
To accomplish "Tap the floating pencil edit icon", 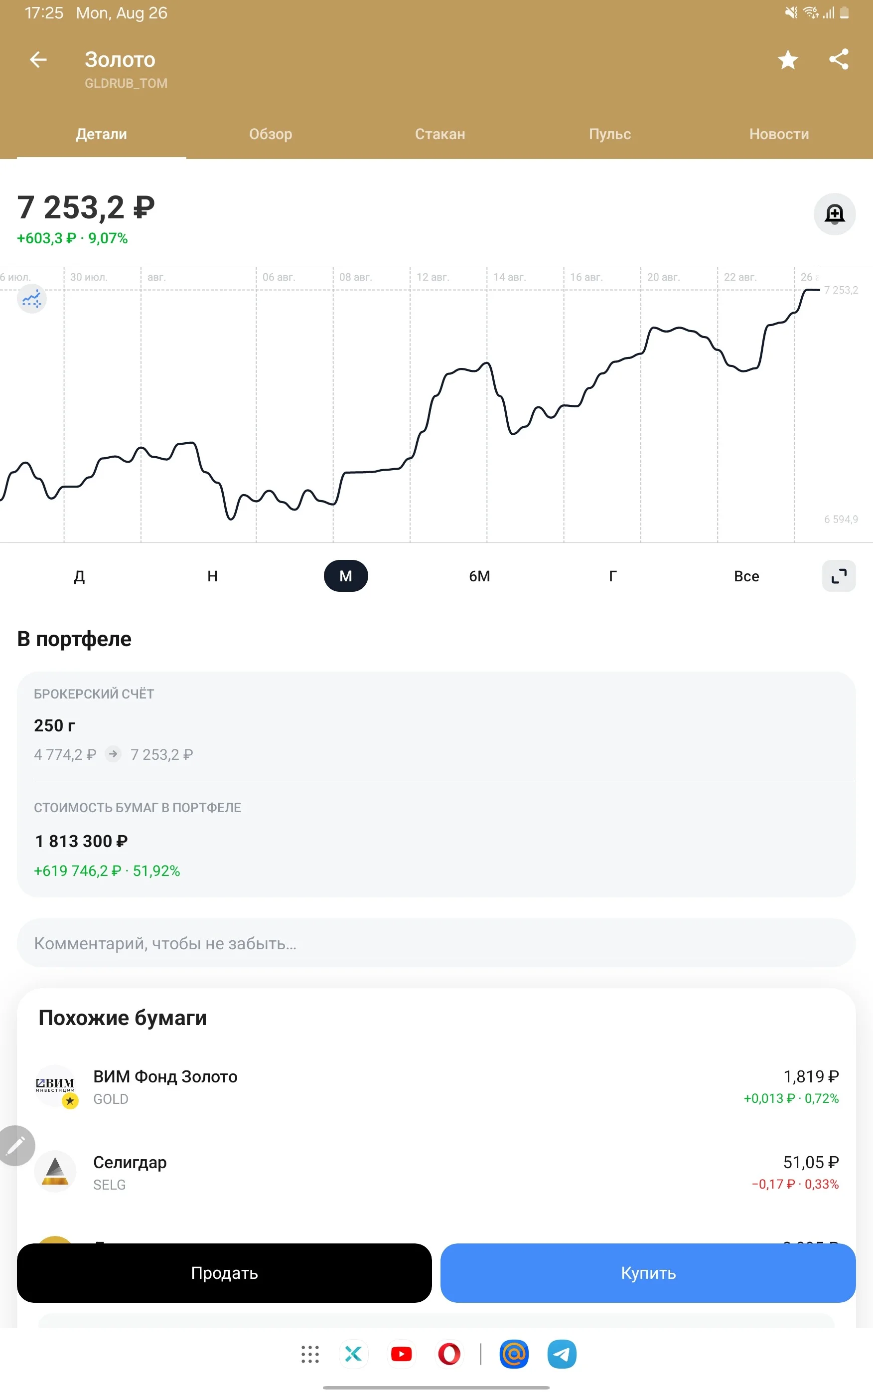I will click(15, 1145).
